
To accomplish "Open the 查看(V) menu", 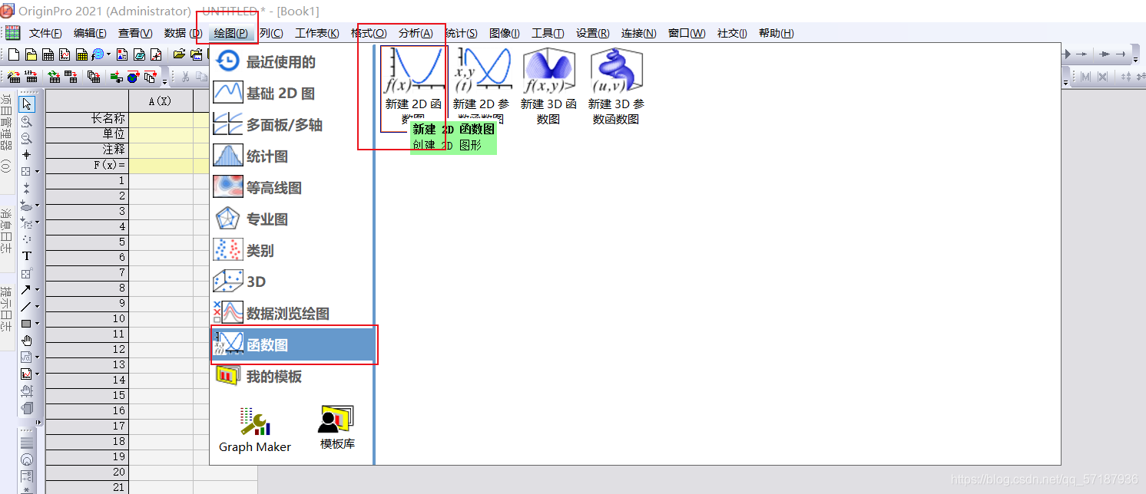I will point(135,33).
